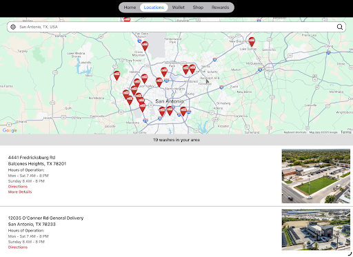
Task: Go to the Shop tab
Action: [198, 8]
